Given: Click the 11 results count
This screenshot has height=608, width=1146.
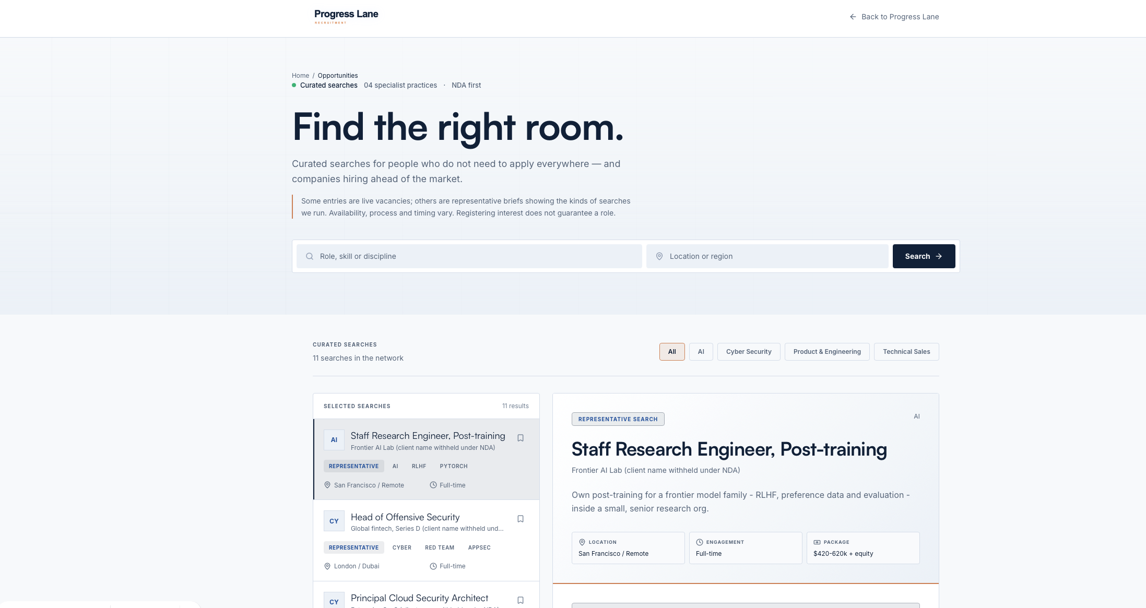Looking at the screenshot, I should [515, 406].
